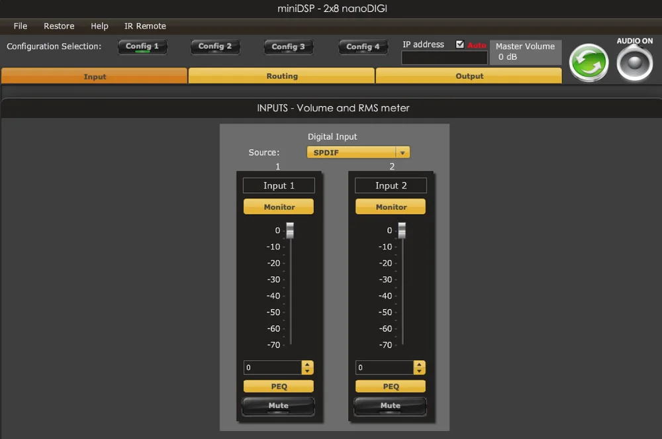Click the Input 1 gain value field
662x439 pixels.
coord(273,367)
